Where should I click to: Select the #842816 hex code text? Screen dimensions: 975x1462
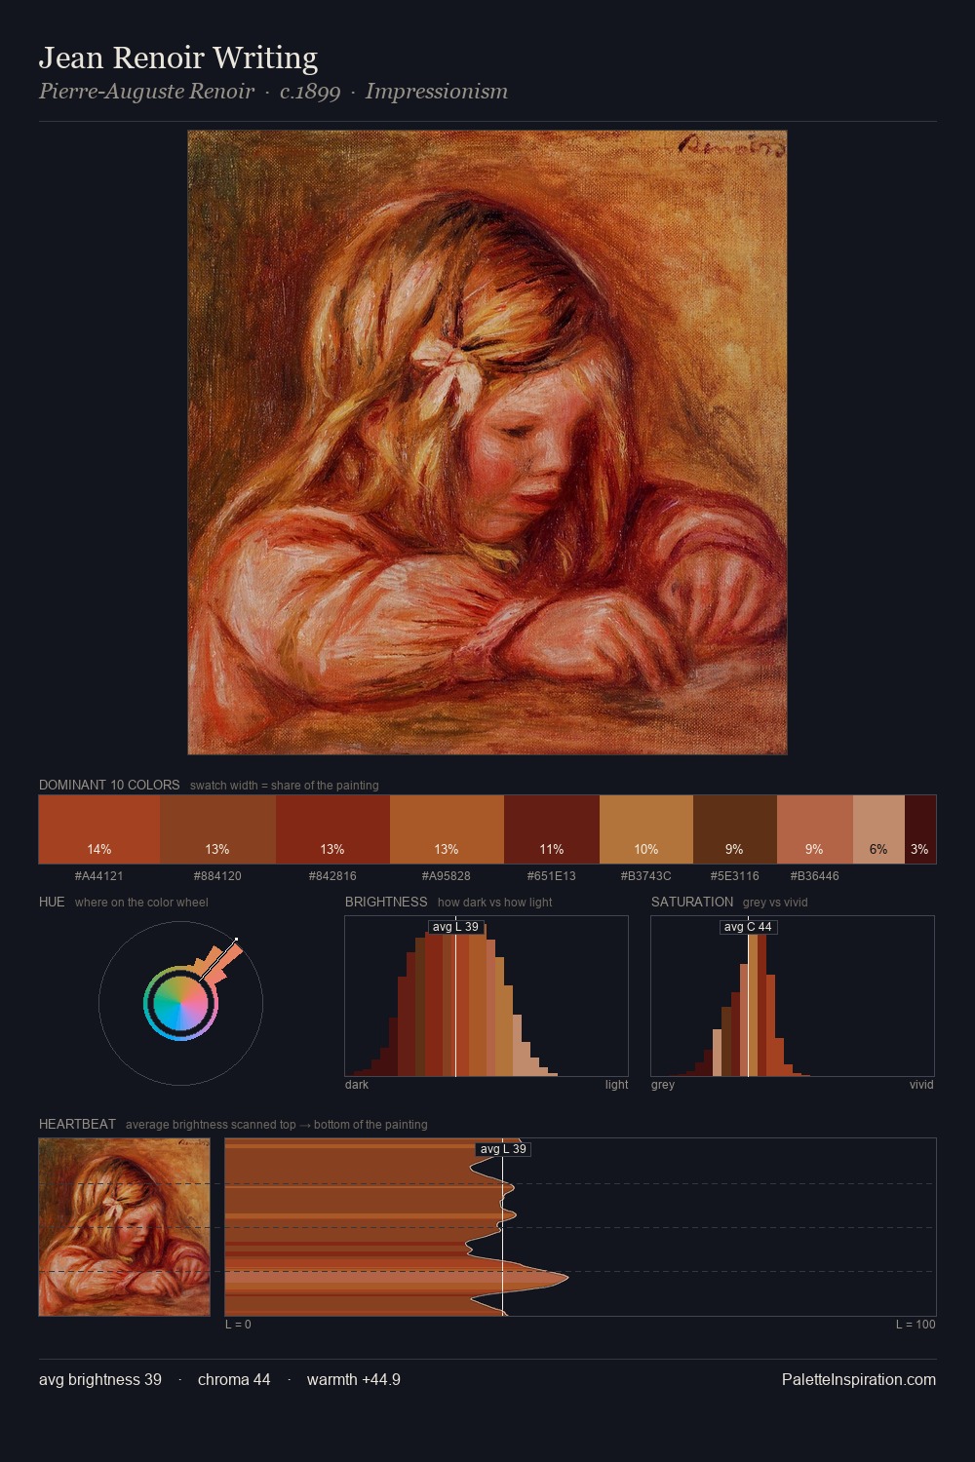pos(332,876)
